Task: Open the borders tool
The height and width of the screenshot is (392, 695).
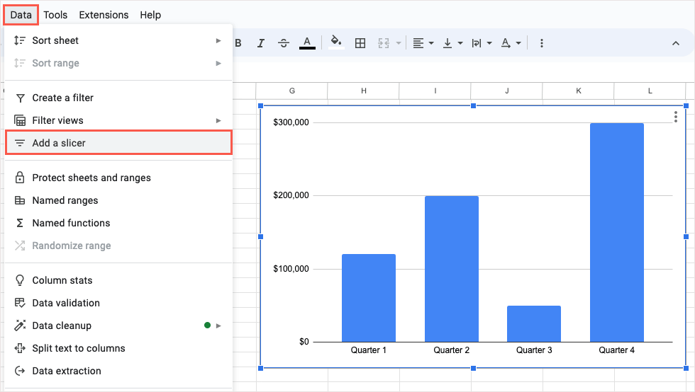Action: coord(360,43)
